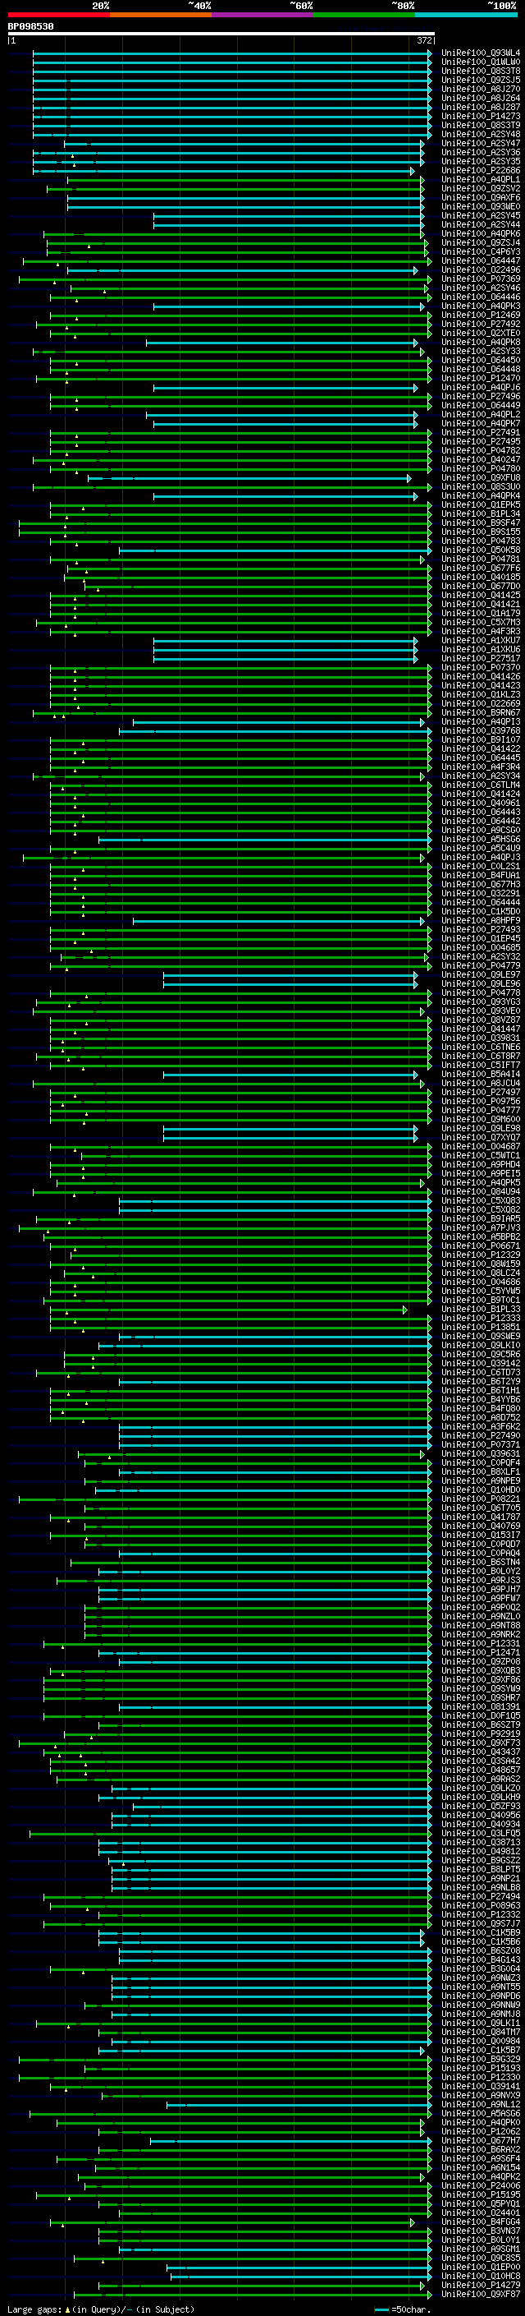
Task: Open UniRef100_A4QPL1 hit label
Action: 480,180
